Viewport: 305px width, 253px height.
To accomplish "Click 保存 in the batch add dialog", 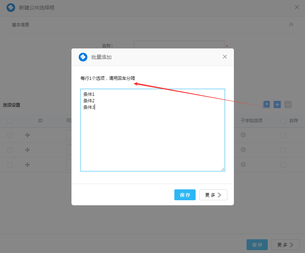I will 185,195.
